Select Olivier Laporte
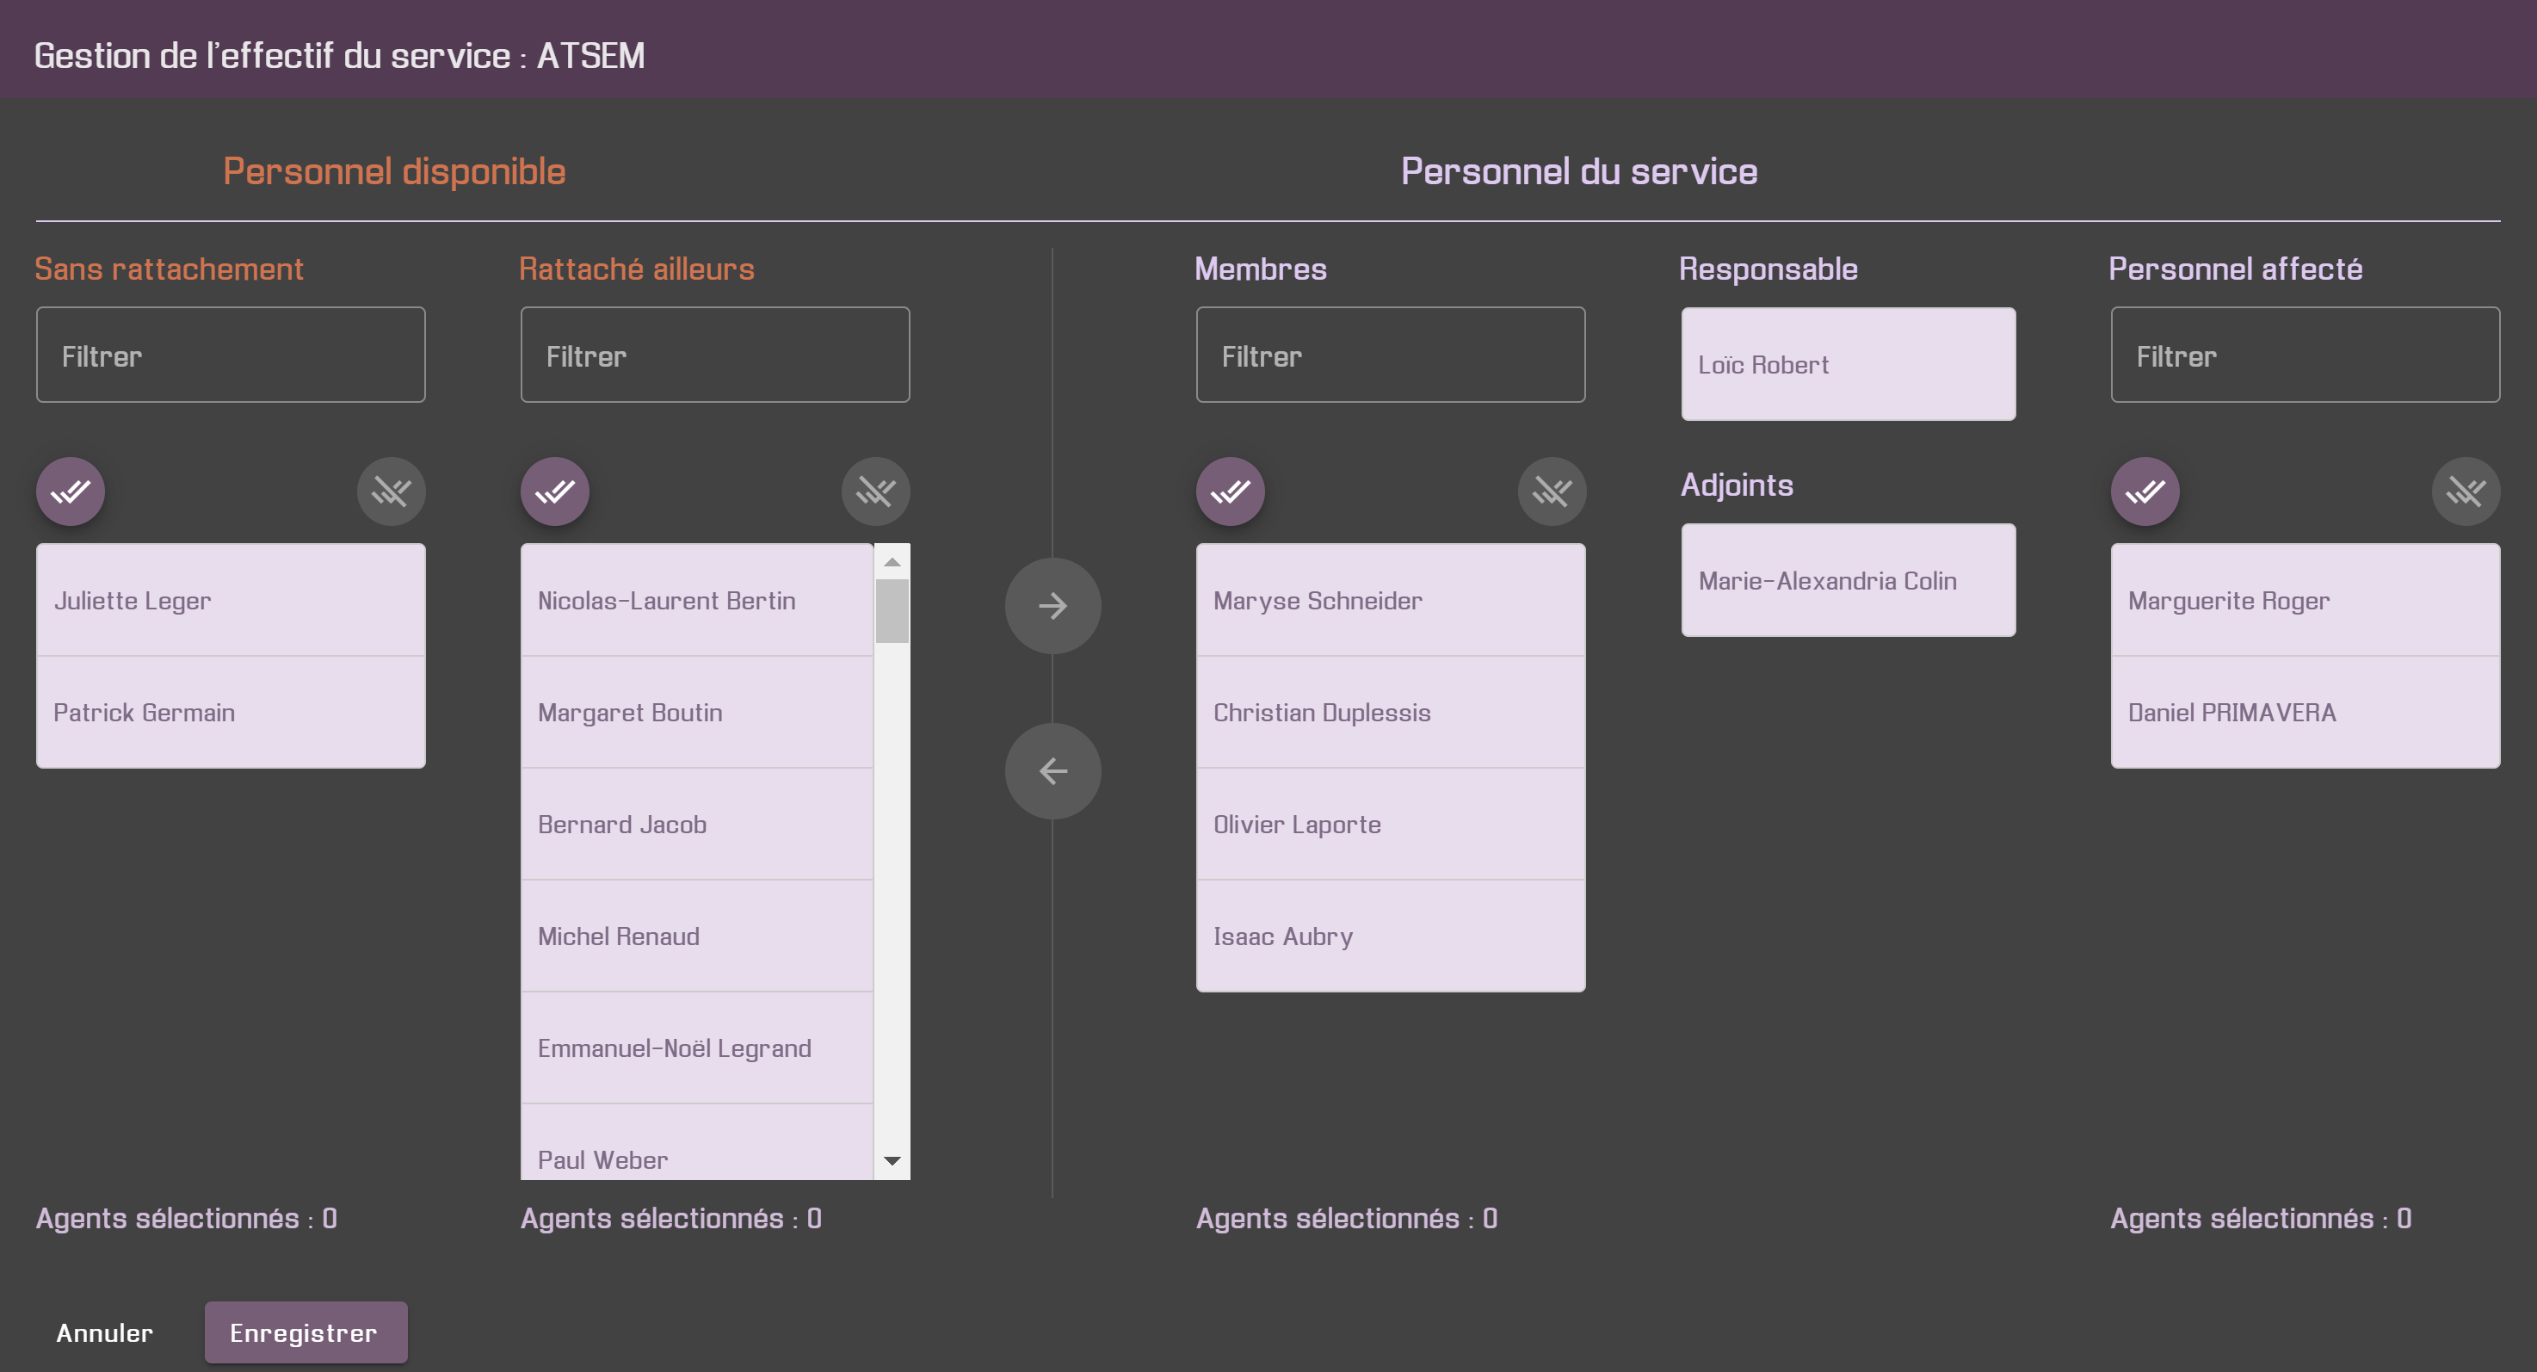The height and width of the screenshot is (1372, 2537). (1391, 825)
